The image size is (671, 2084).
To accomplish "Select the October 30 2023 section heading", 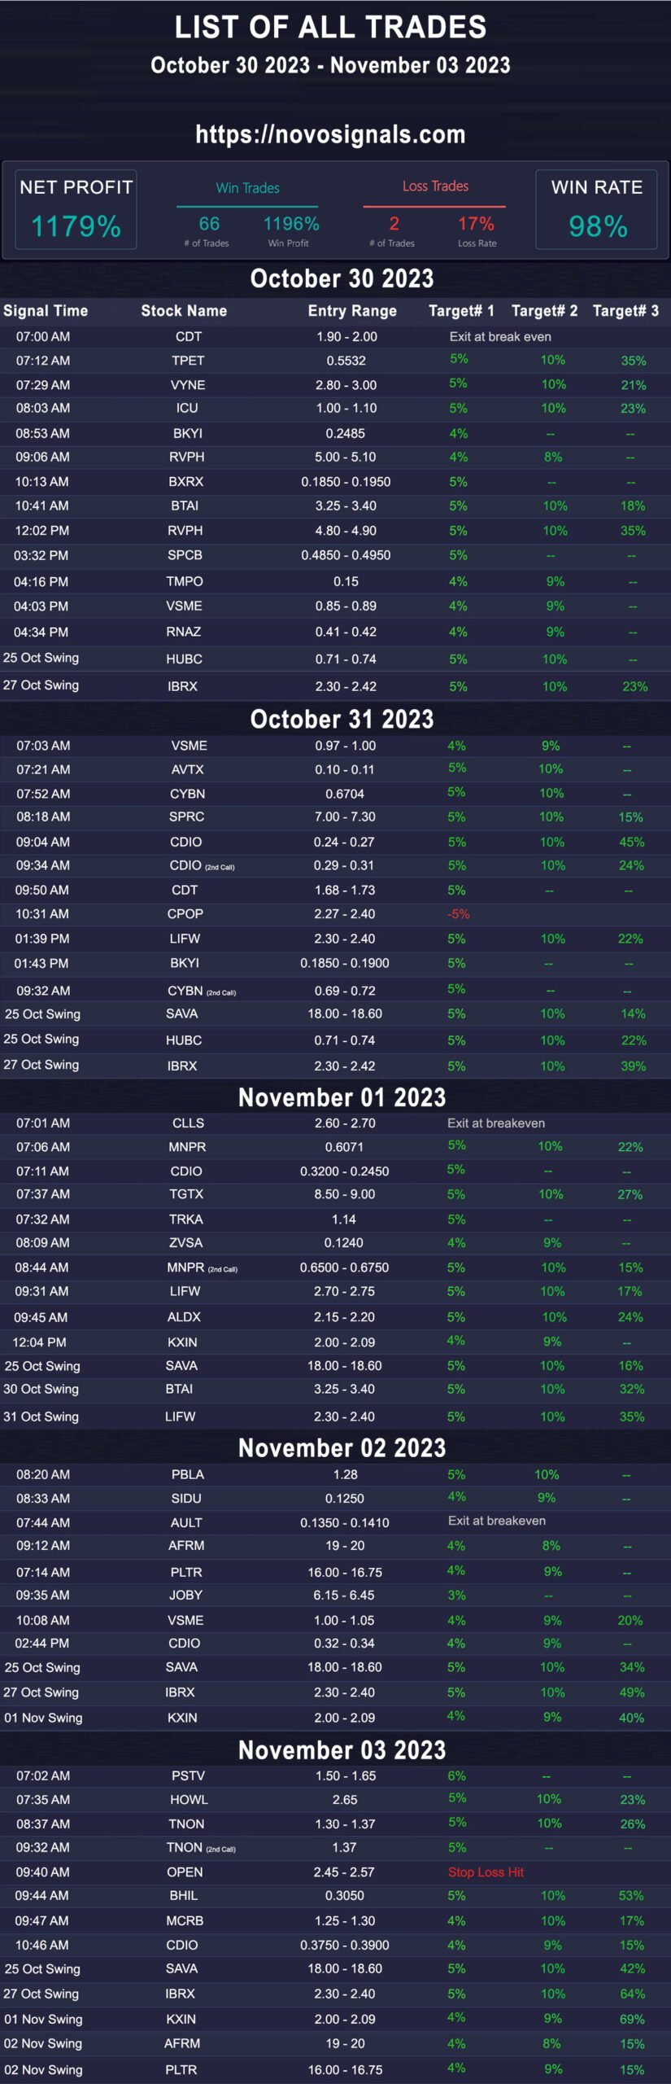I will tap(342, 278).
